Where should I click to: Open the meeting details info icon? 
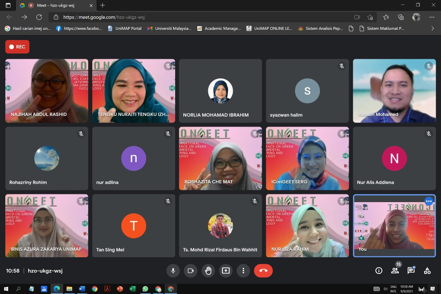[x=379, y=271]
